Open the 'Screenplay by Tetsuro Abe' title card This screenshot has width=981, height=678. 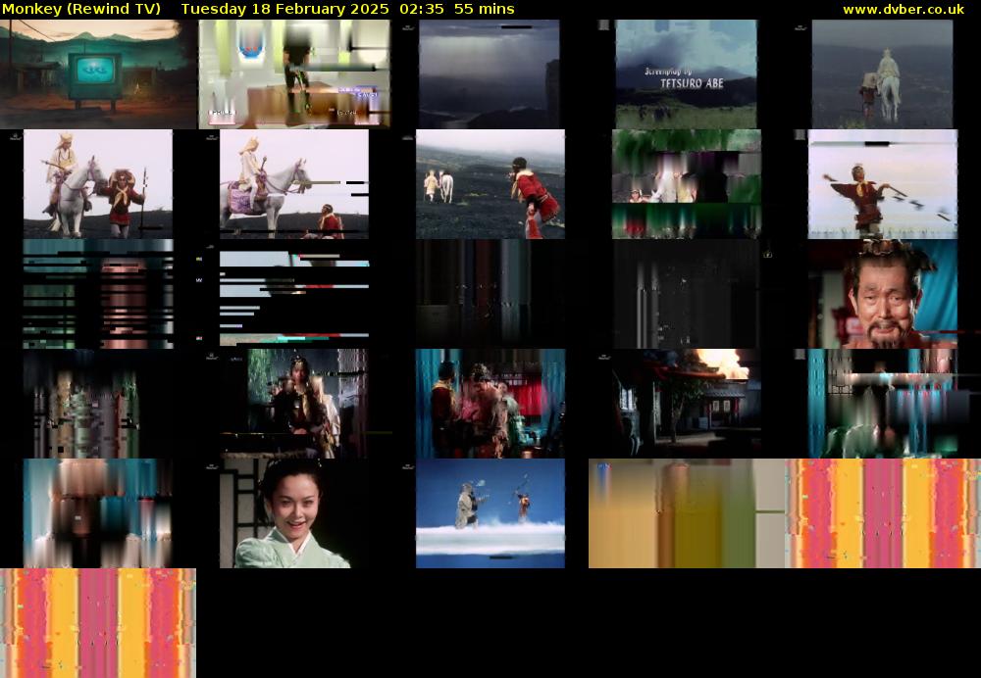click(x=687, y=73)
